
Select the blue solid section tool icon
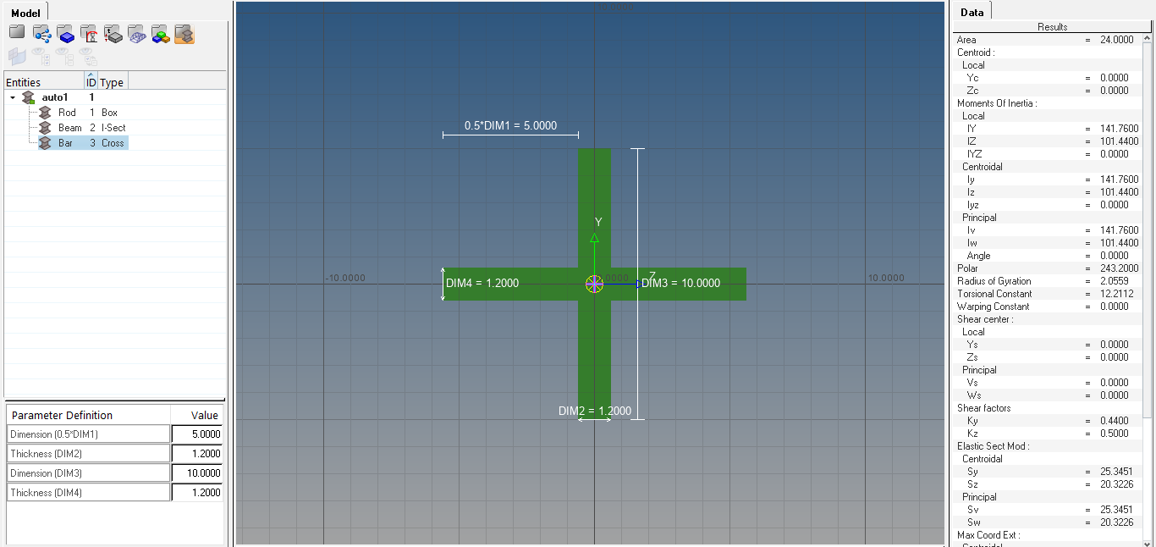(65, 34)
